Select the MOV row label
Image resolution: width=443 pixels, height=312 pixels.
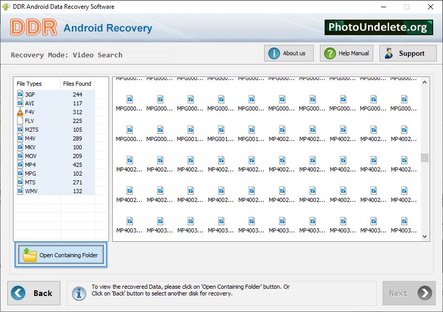(x=31, y=155)
